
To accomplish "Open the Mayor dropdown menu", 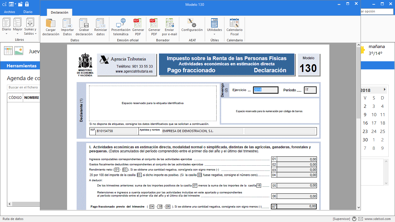I will [18, 27].
